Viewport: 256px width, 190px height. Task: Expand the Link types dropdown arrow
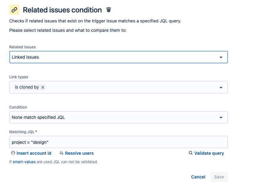click(x=221, y=87)
